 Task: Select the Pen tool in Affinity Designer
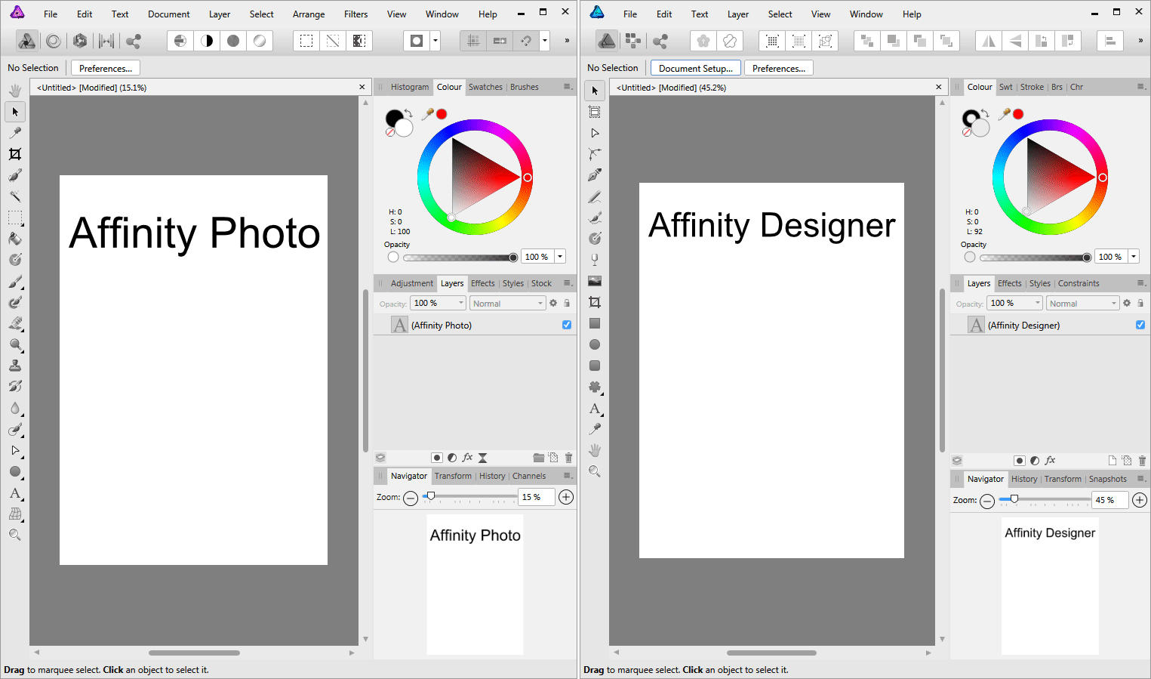[x=595, y=174]
